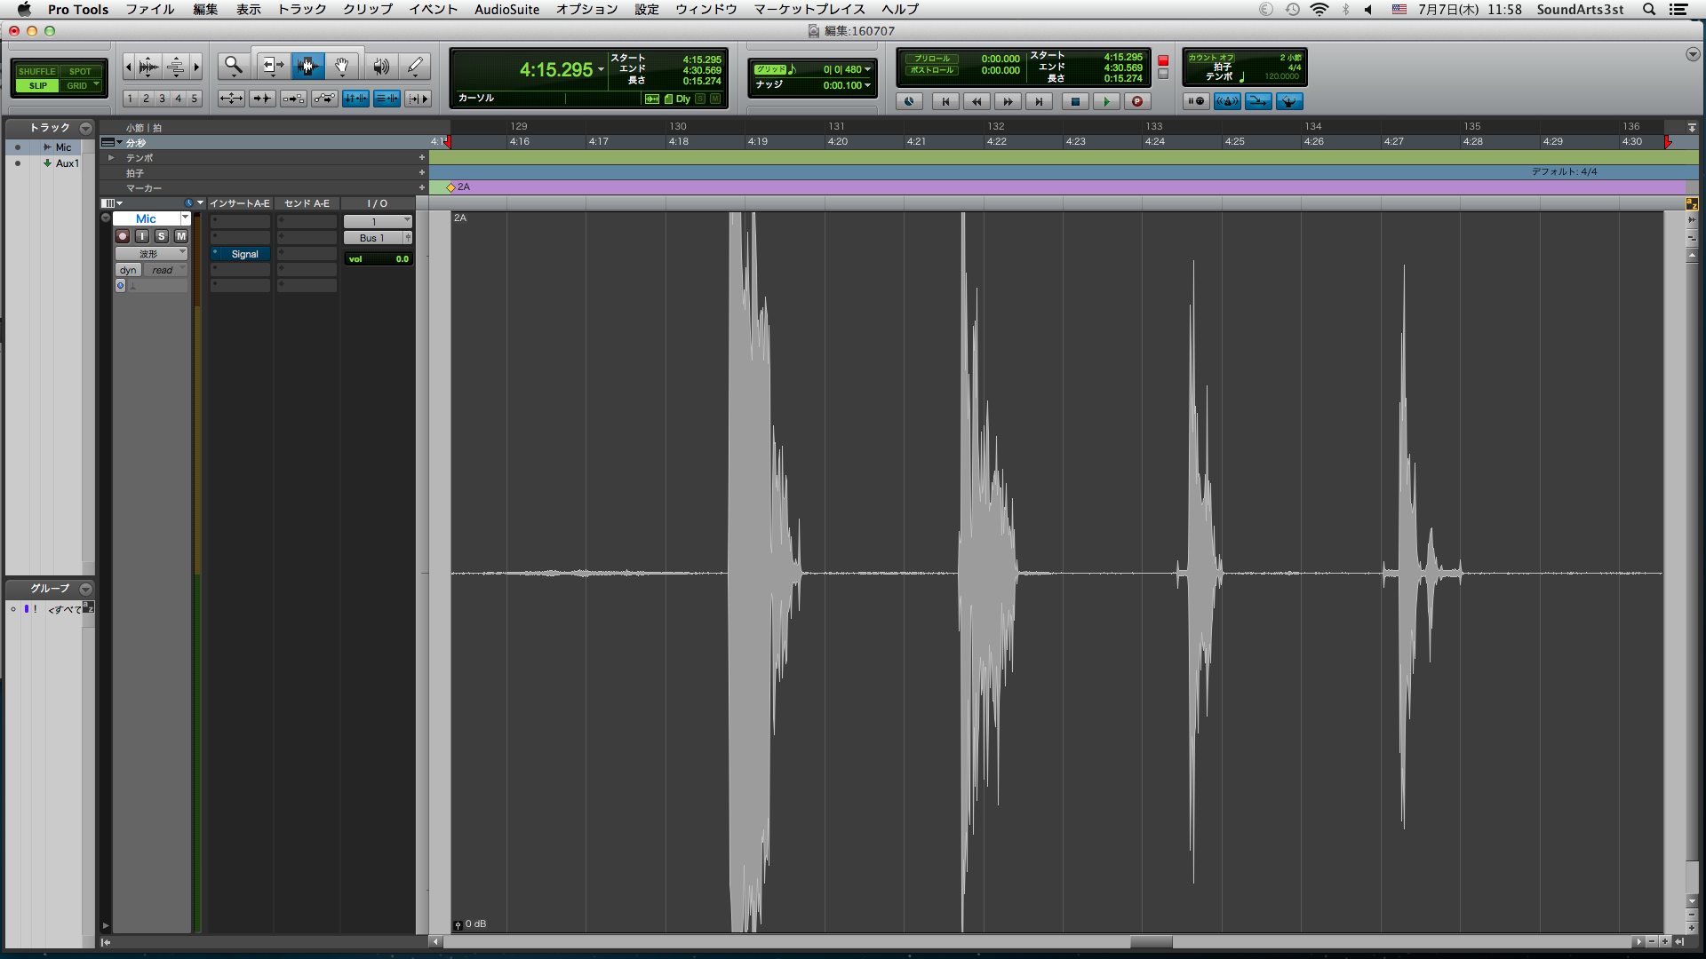The image size is (1706, 959).
Task: Open the 波形 track view dropdown
Action: [151, 254]
